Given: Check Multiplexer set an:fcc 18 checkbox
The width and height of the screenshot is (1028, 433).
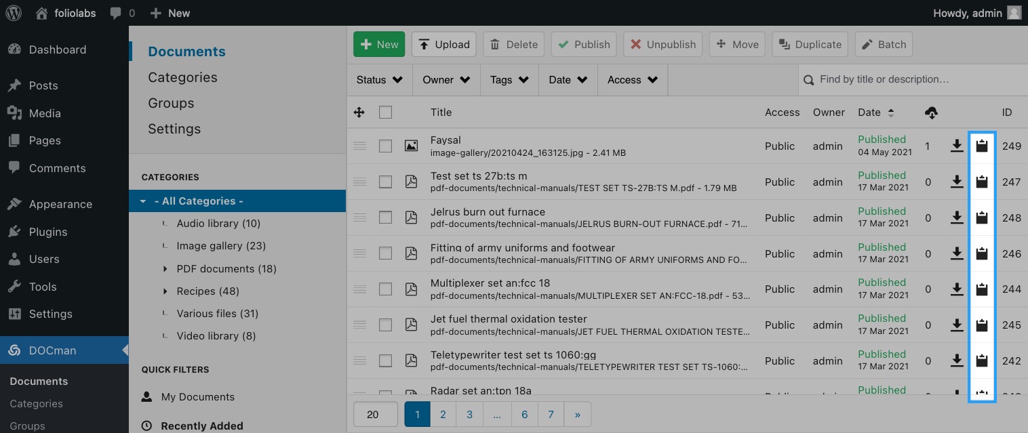Looking at the screenshot, I should 385,289.
